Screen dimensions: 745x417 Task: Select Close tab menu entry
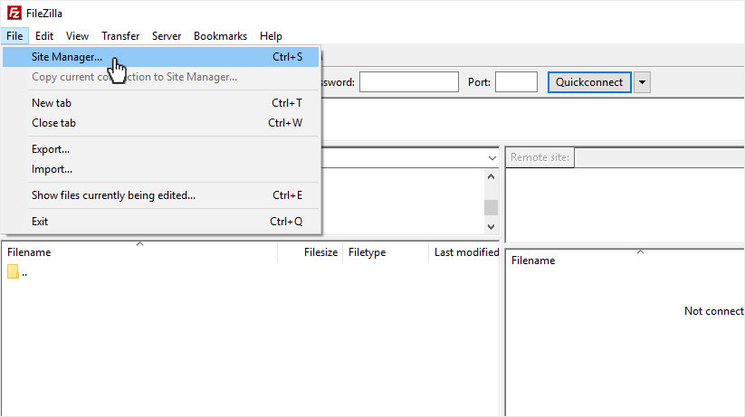[161, 123]
